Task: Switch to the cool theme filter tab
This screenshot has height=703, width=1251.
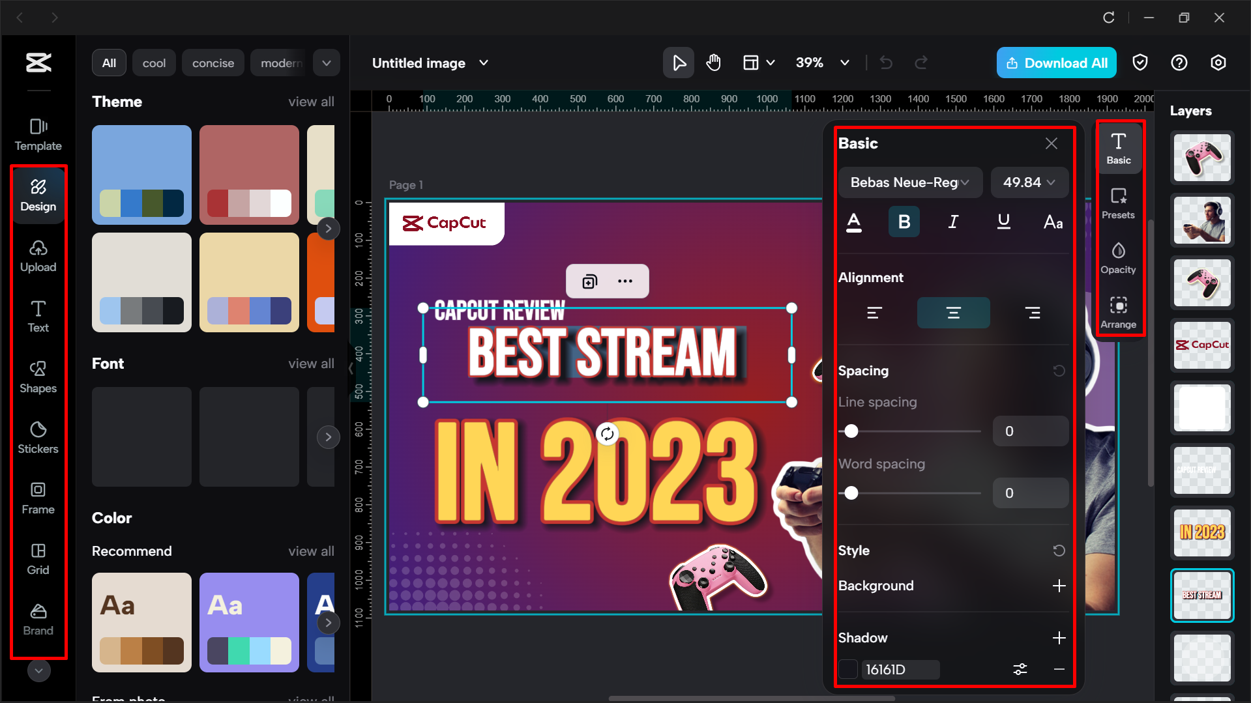Action: (154, 63)
